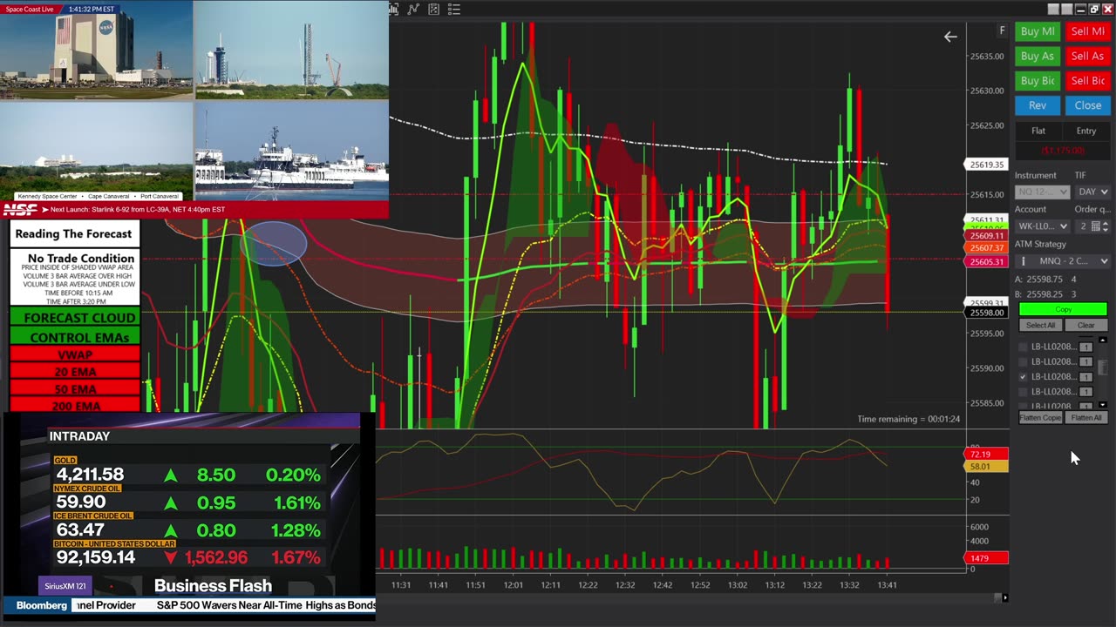This screenshot has width=1116, height=627.
Task: Open the TIF DAY dropdown
Action: click(1092, 192)
